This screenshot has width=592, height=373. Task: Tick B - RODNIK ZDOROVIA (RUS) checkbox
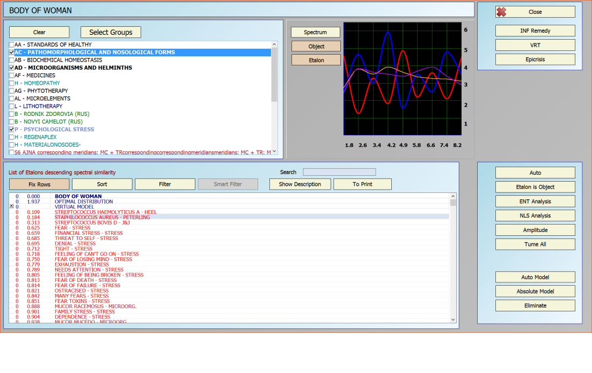12,114
